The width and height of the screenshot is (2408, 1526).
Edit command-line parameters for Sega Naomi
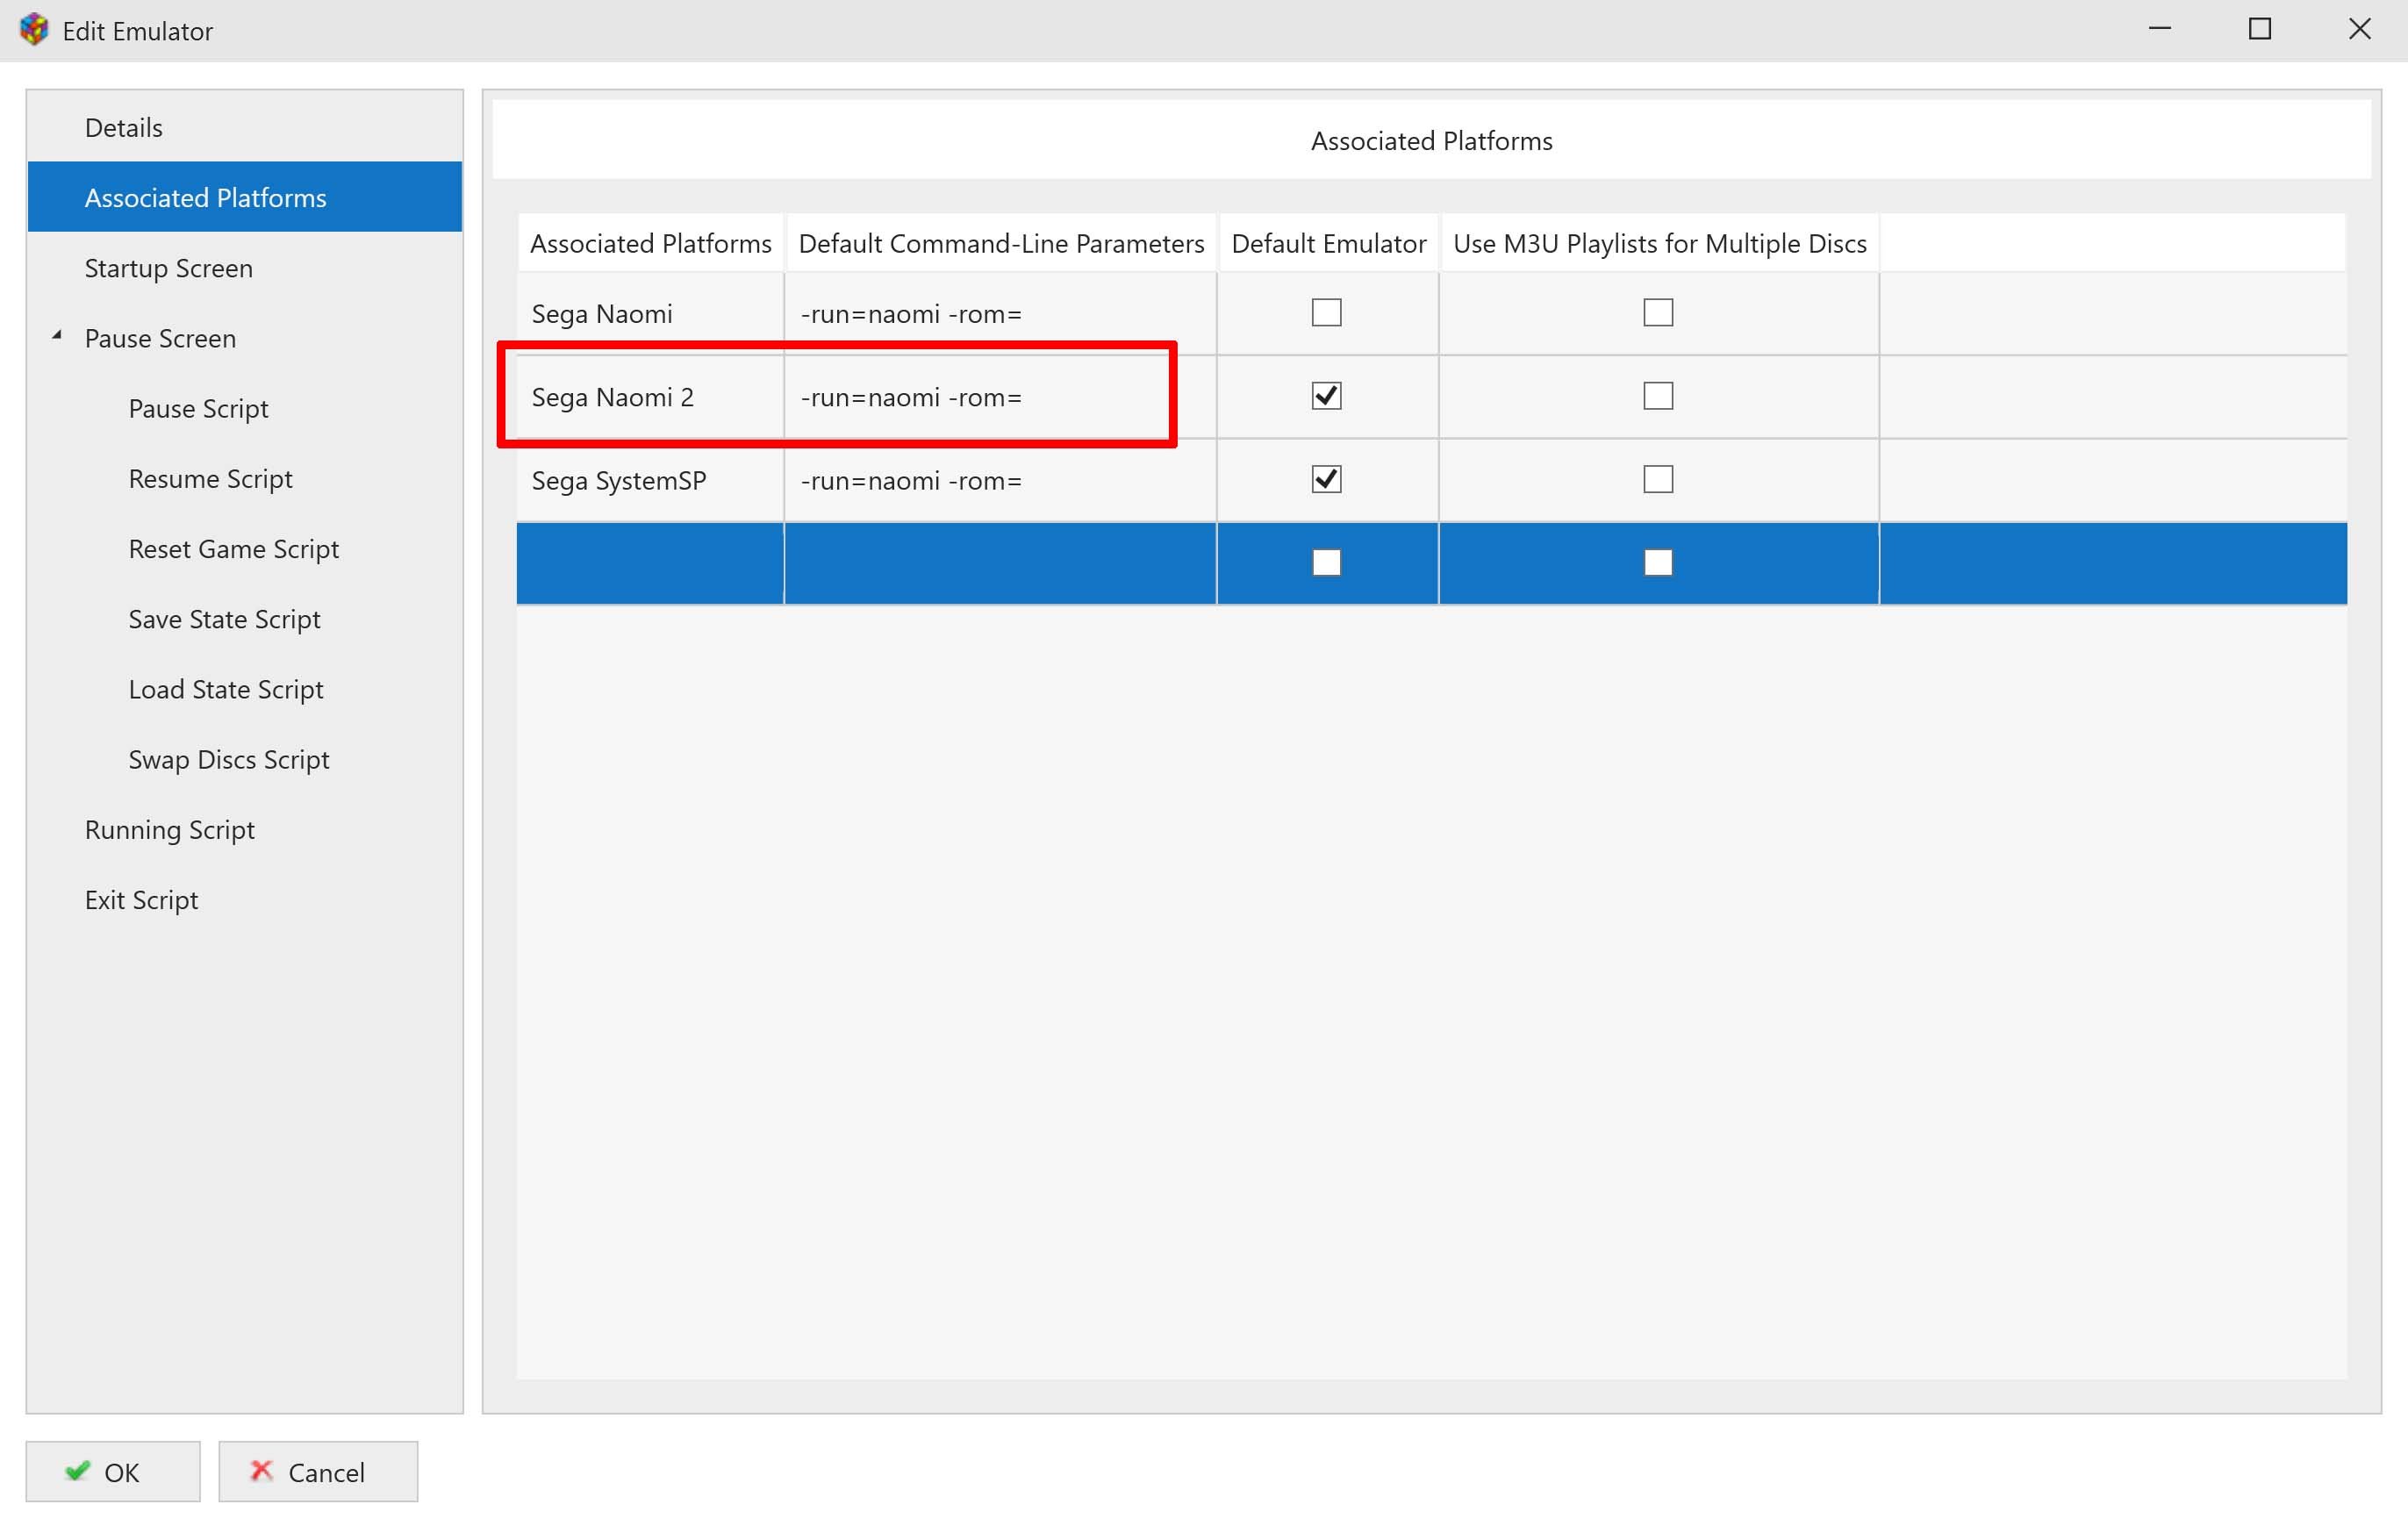point(1000,314)
